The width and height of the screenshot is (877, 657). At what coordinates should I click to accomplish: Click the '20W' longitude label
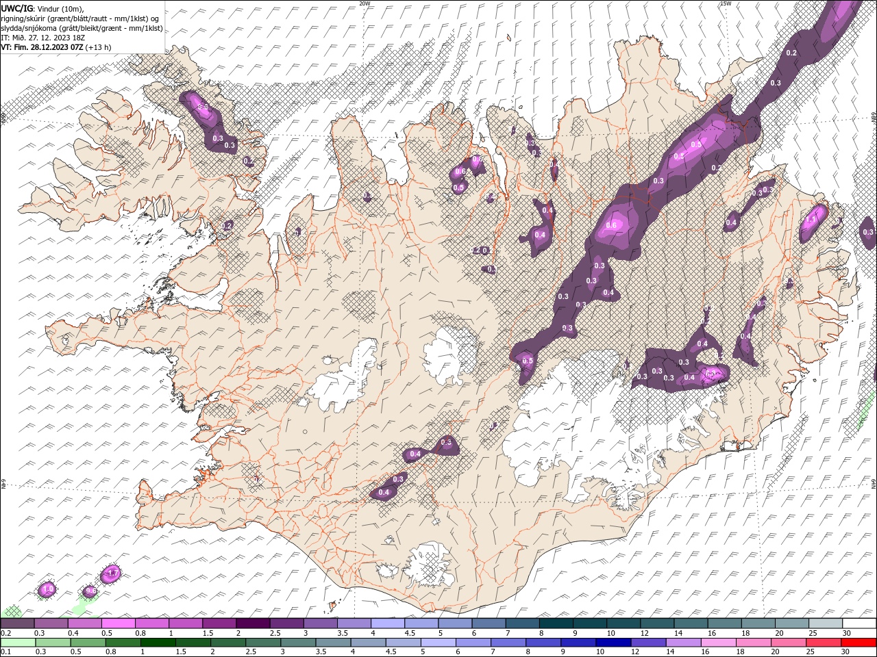click(x=365, y=3)
